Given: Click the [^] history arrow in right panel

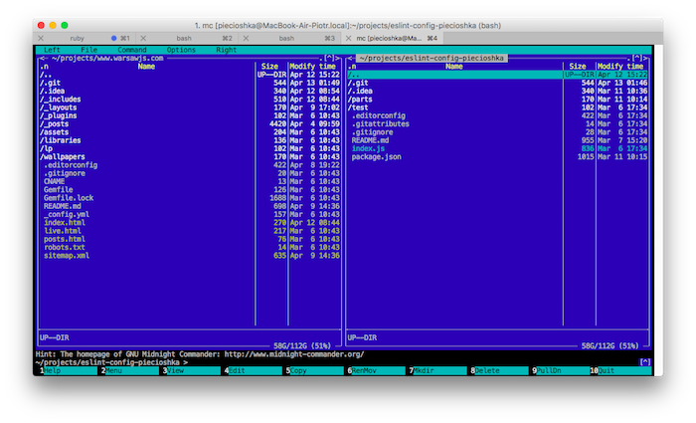Looking at the screenshot, I should pos(639,59).
